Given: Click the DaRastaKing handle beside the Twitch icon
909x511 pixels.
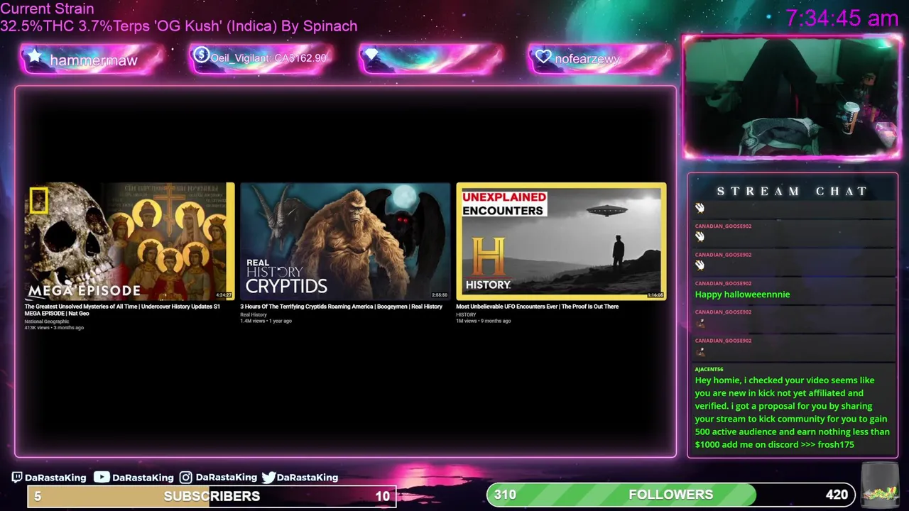Looking at the screenshot, I should [x=55, y=478].
